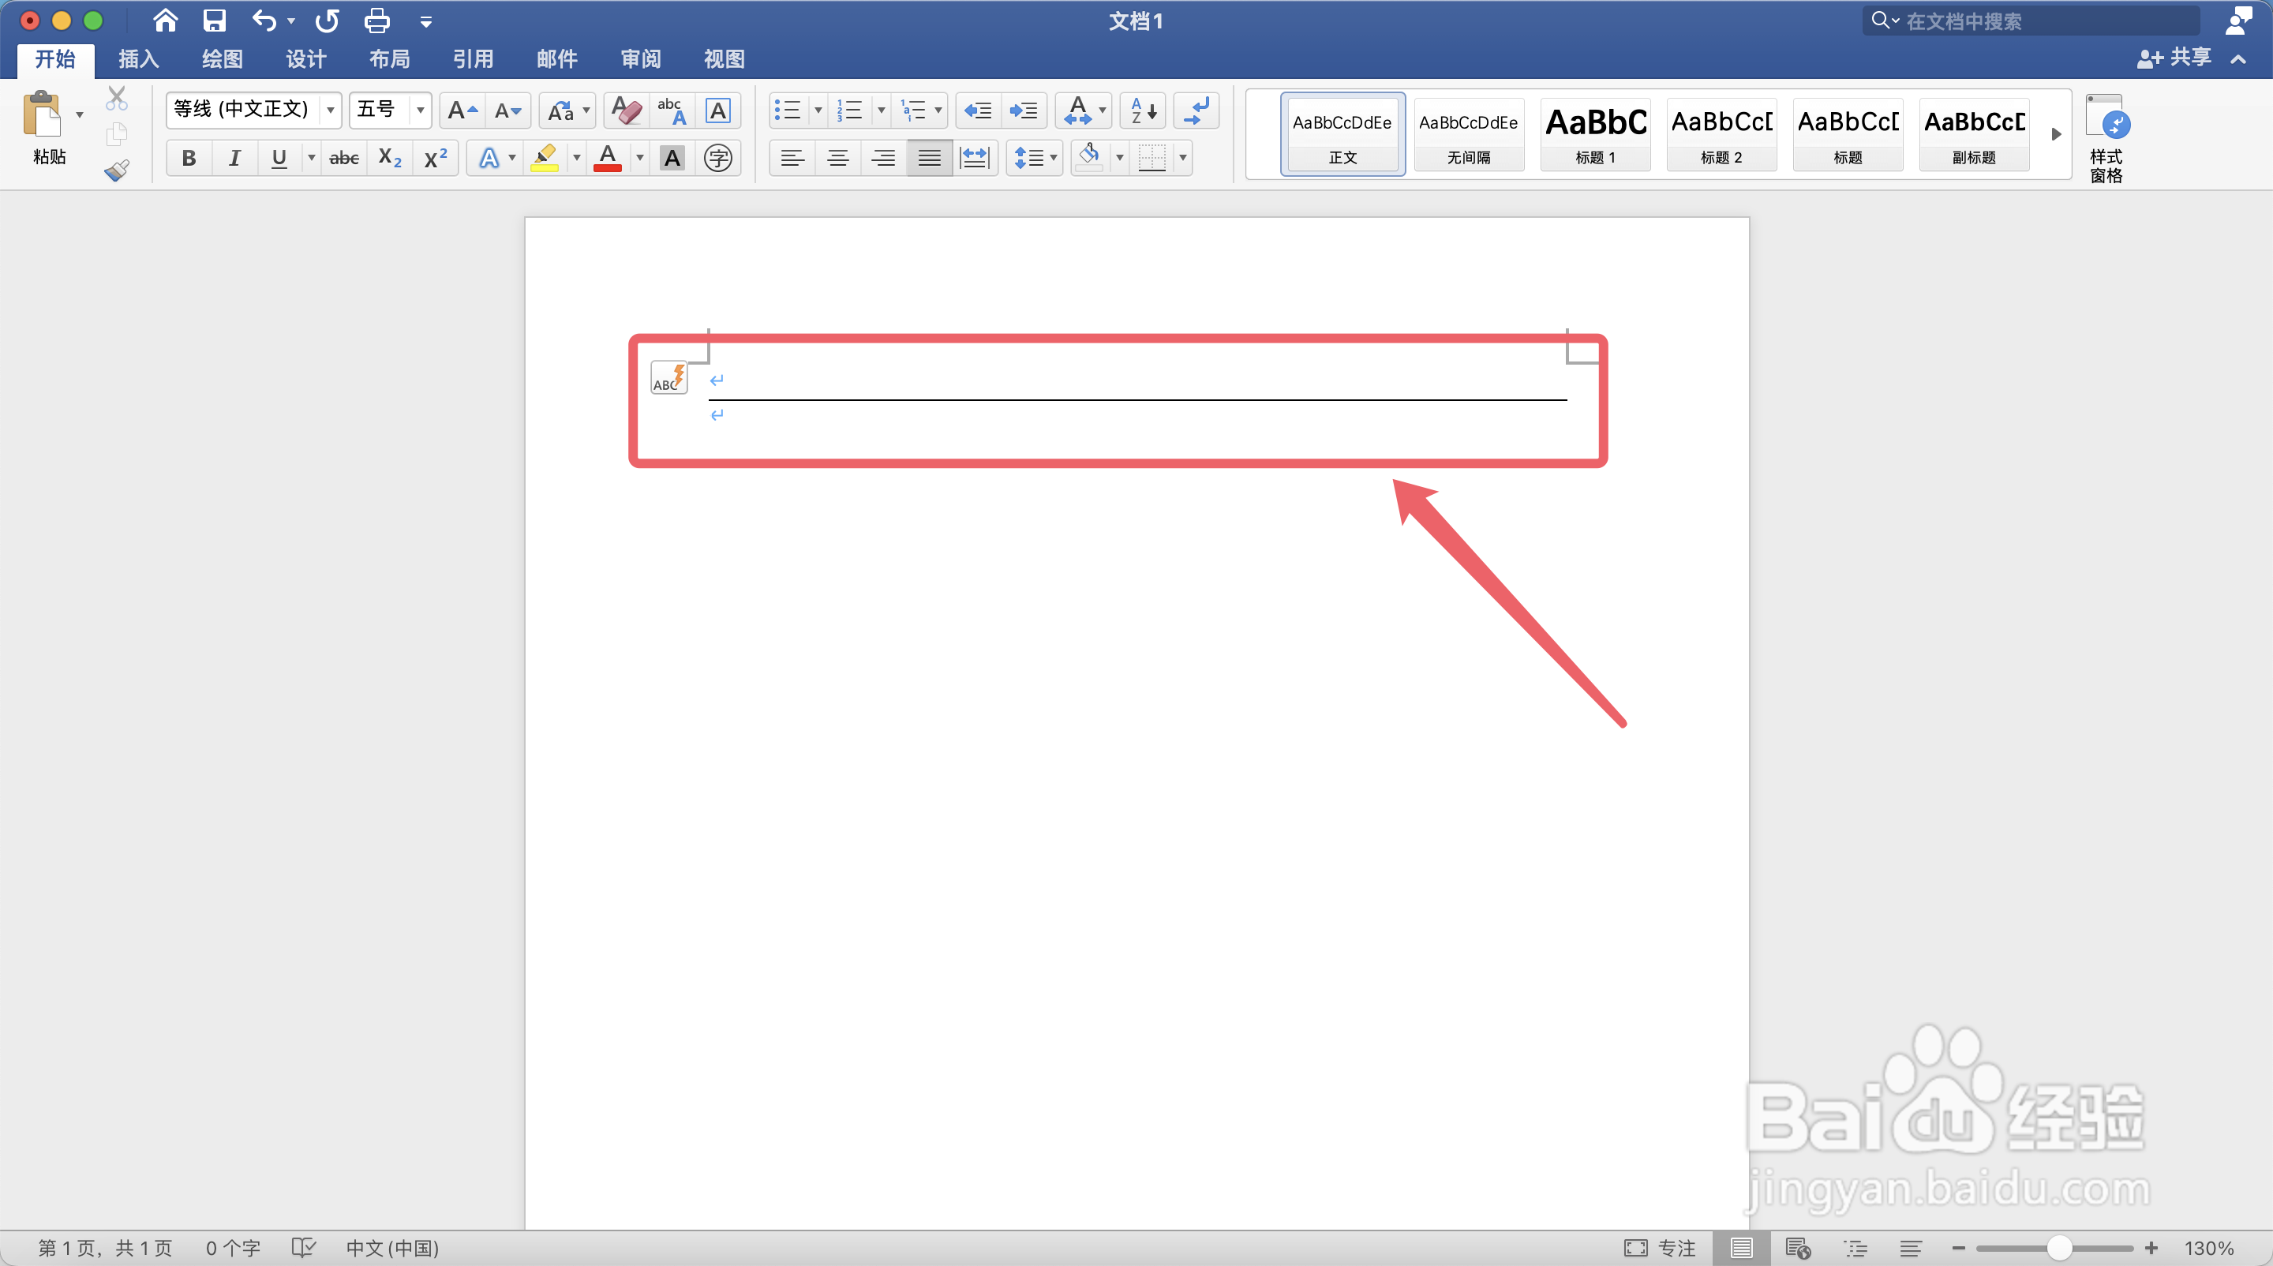Apply yellow text highlight color

pyautogui.click(x=545, y=158)
